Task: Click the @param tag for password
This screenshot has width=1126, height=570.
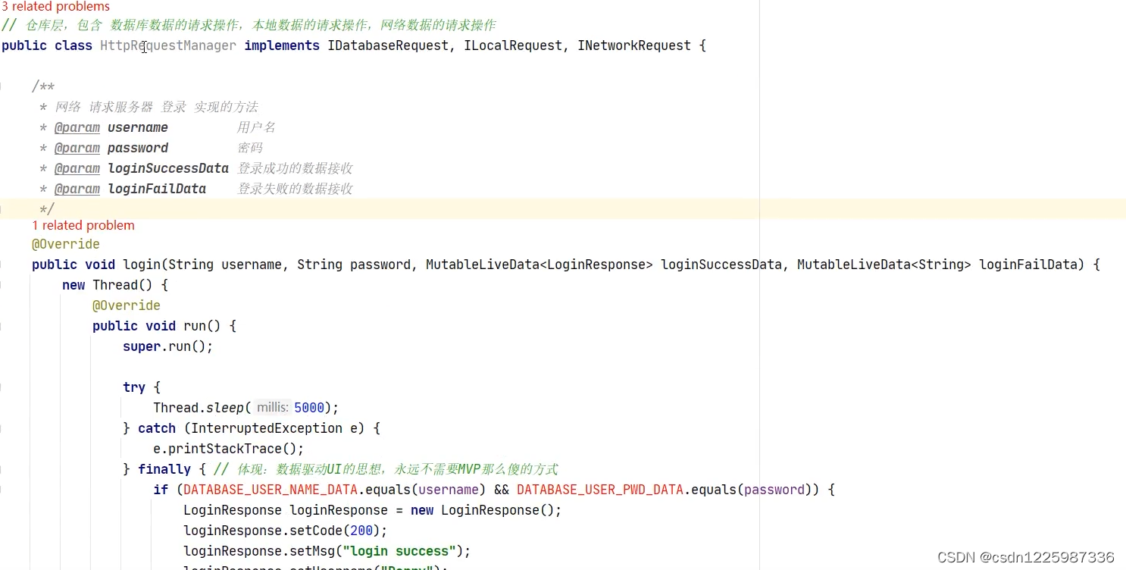Action: pyautogui.click(x=77, y=148)
